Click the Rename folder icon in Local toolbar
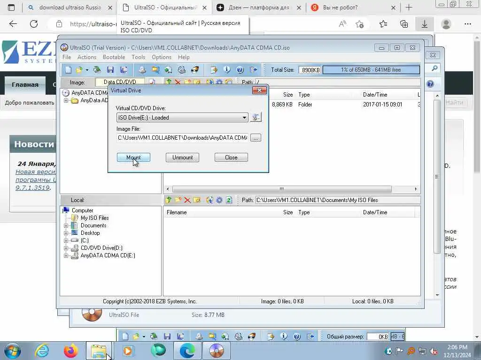This screenshot has height=360, width=481. [x=197, y=200]
